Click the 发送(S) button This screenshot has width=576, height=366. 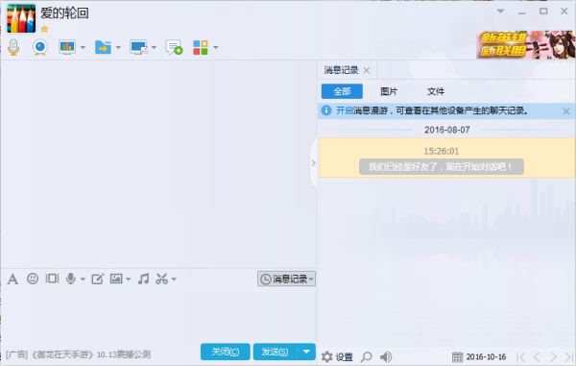coord(275,352)
